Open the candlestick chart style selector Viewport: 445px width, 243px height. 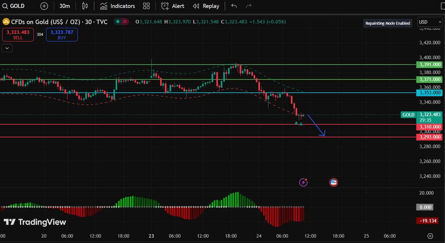coord(85,6)
